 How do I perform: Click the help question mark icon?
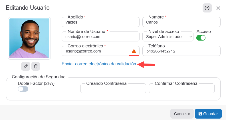(207, 8)
